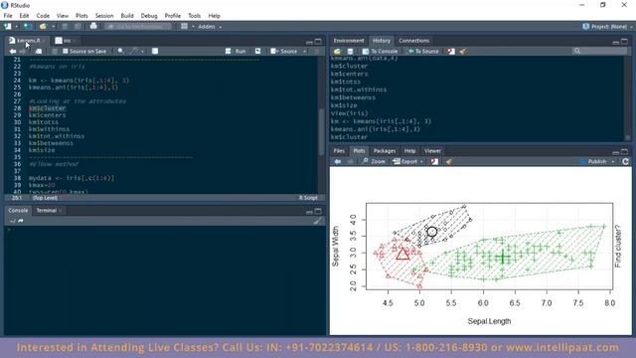Click the open file folder icon in main toolbar
This screenshot has width=636, height=358.
coord(43,27)
